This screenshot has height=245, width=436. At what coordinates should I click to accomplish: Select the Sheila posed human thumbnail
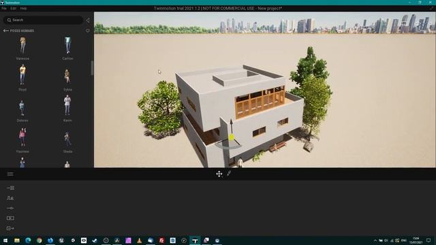coord(67,139)
